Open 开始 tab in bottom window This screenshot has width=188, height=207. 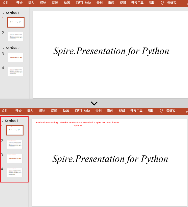pyautogui.click(x=18, y=111)
